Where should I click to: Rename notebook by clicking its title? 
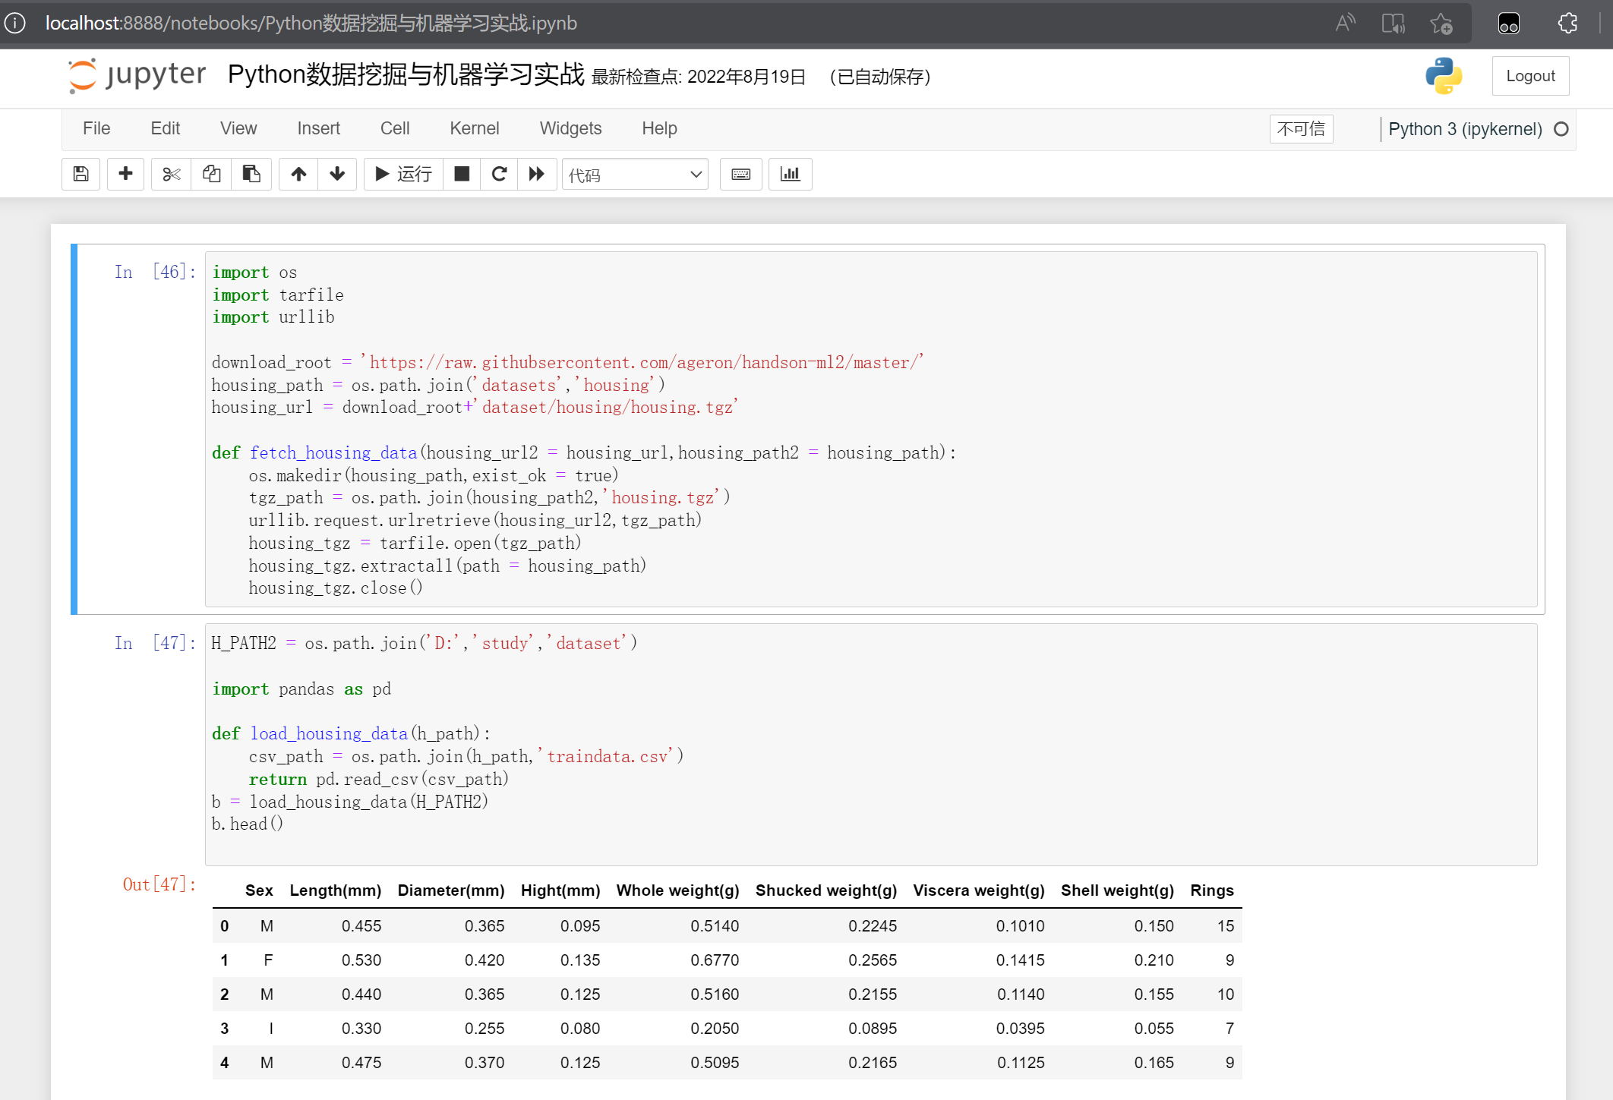[x=406, y=75]
